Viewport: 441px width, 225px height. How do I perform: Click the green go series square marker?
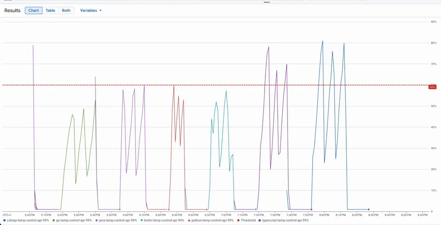click(x=120, y=209)
